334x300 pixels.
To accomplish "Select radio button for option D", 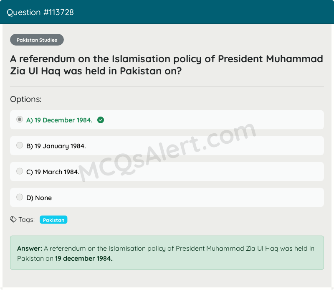I will pyautogui.click(x=20, y=197).
